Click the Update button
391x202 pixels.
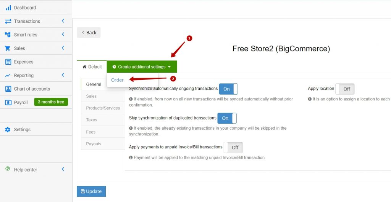[91, 191]
